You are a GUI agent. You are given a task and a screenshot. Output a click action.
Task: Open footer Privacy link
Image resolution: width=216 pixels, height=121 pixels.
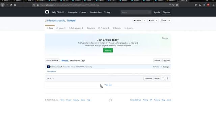[x=69, y=100]
